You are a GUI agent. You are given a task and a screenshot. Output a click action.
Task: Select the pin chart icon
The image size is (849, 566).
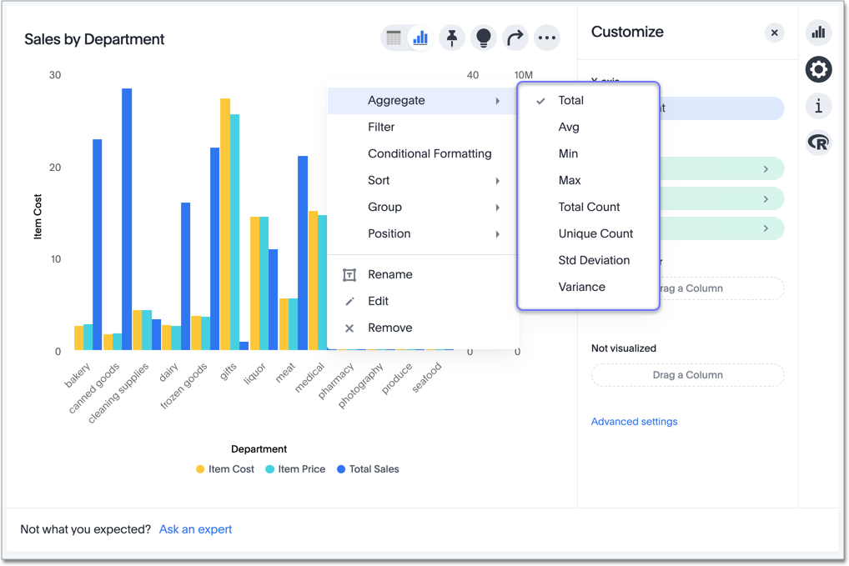[451, 38]
